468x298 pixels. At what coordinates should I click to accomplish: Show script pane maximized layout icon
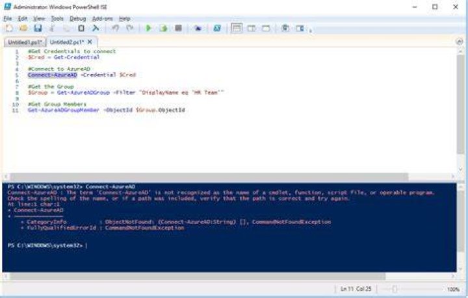tap(266, 29)
